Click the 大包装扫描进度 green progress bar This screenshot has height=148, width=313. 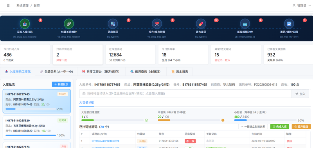[113, 120]
